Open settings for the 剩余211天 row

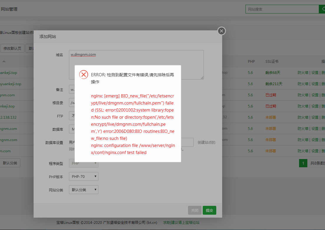(x=315, y=84)
